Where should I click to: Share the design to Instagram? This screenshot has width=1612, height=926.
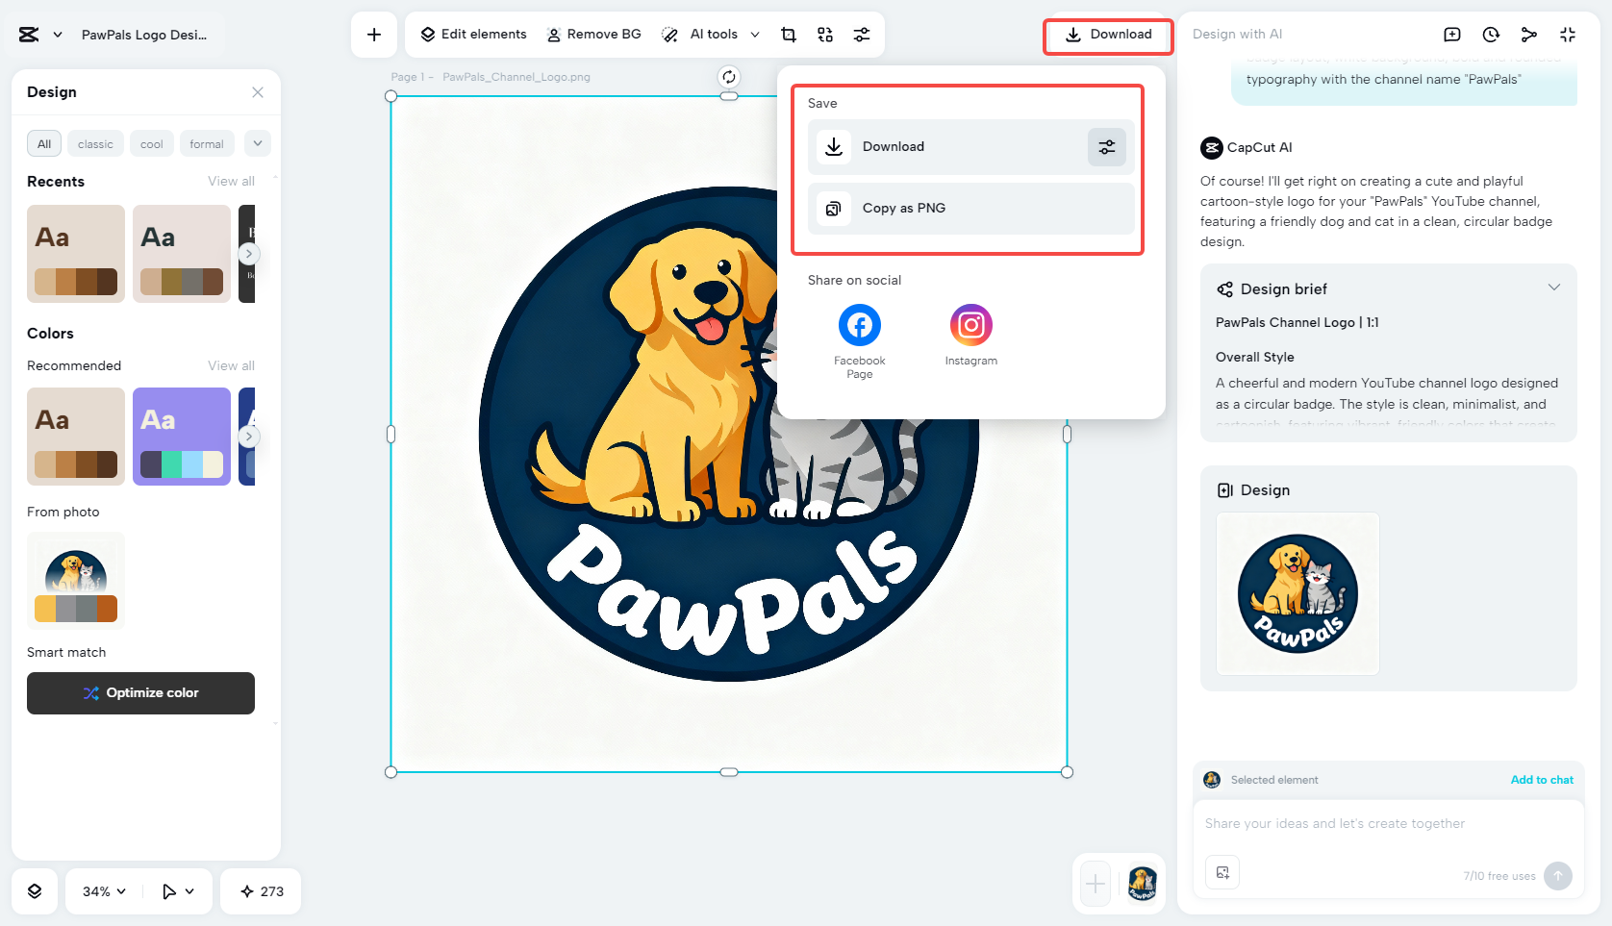[x=970, y=325]
